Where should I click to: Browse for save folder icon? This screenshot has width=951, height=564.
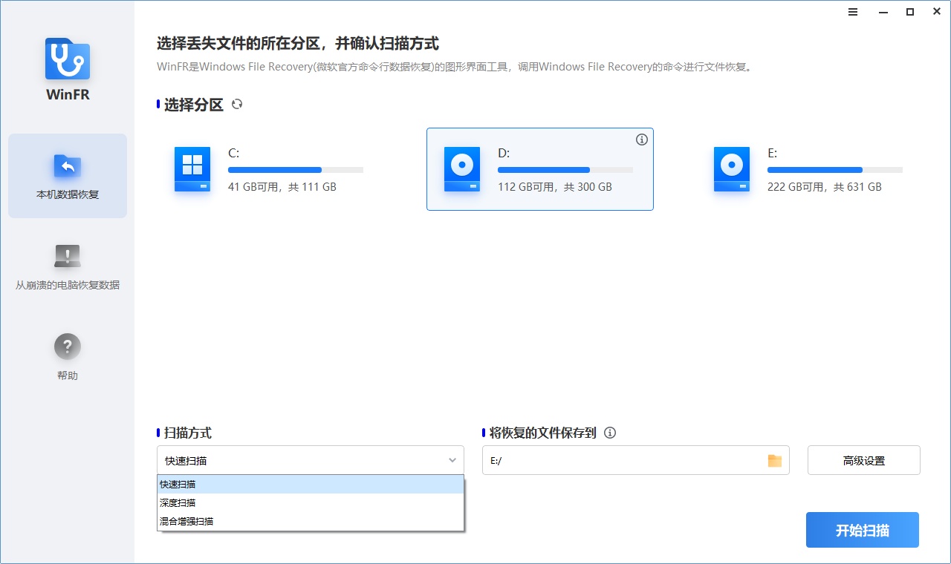pos(775,461)
